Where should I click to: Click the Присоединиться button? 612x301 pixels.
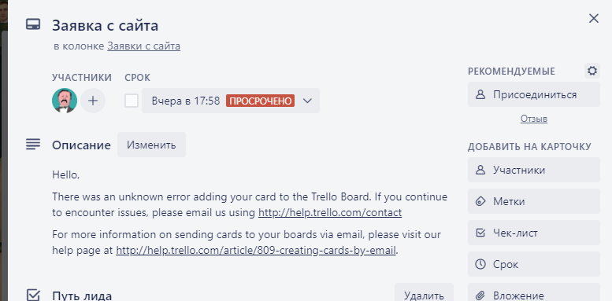coord(534,94)
